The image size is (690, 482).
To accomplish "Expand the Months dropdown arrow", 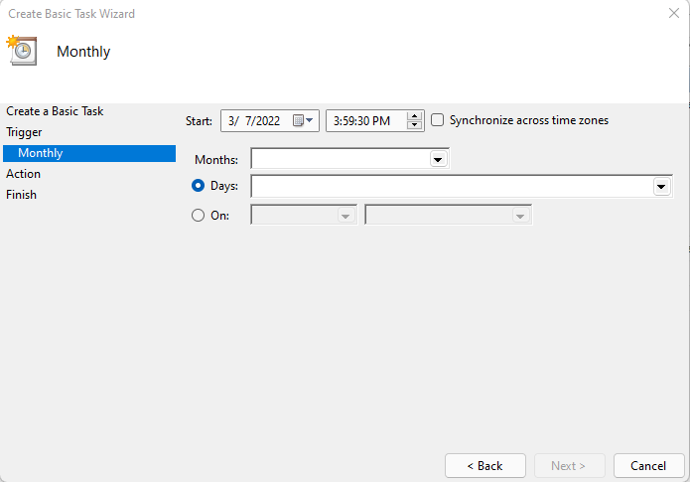I will [x=438, y=159].
